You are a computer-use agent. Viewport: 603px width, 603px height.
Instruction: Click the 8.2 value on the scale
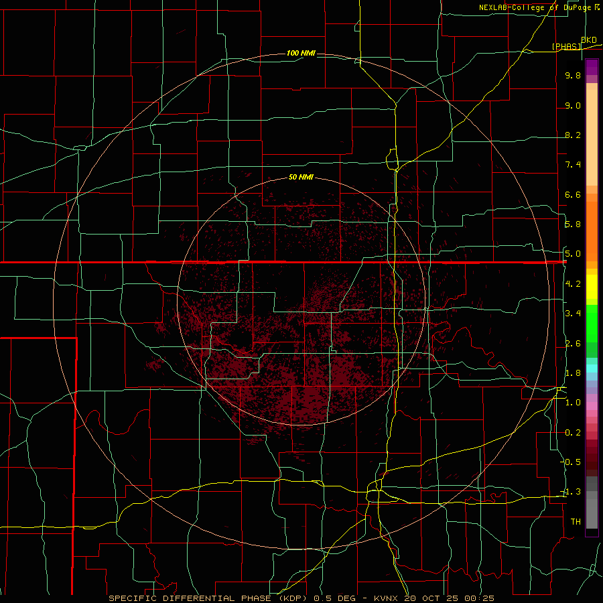click(x=573, y=135)
